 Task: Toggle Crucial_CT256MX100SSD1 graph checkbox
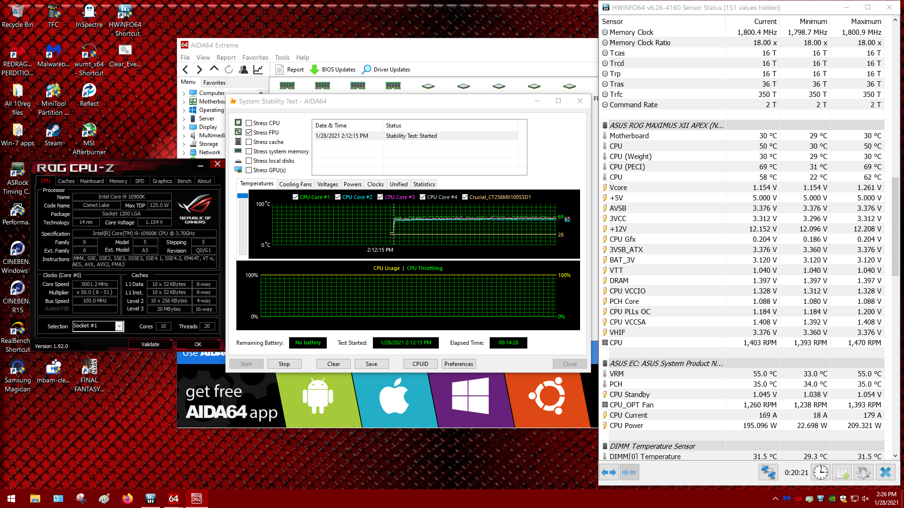point(465,197)
